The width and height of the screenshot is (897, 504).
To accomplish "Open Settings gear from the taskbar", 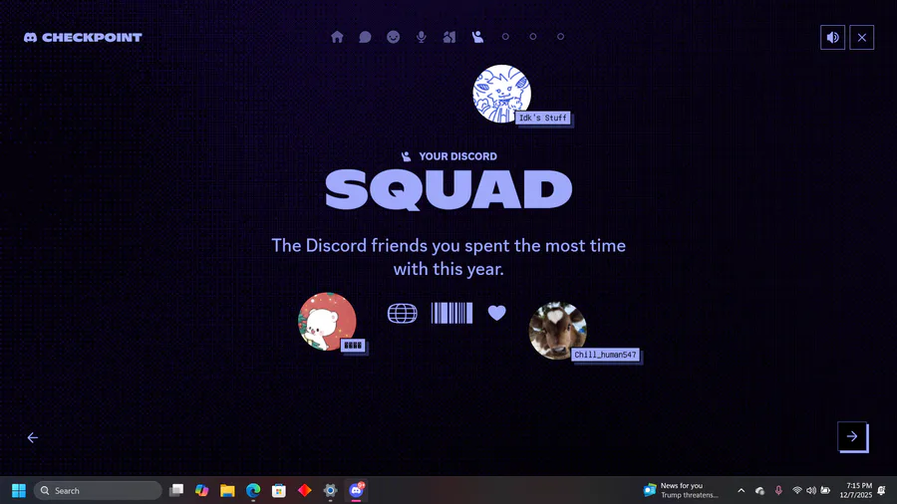I will (x=330, y=490).
